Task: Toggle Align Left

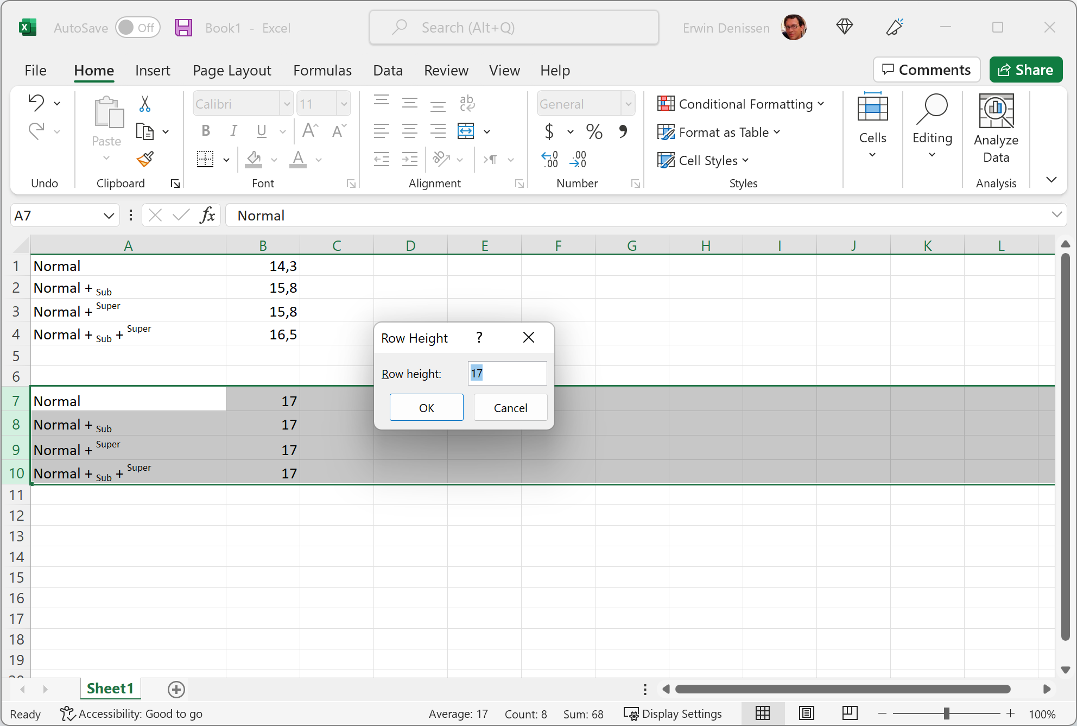Action: [x=382, y=131]
